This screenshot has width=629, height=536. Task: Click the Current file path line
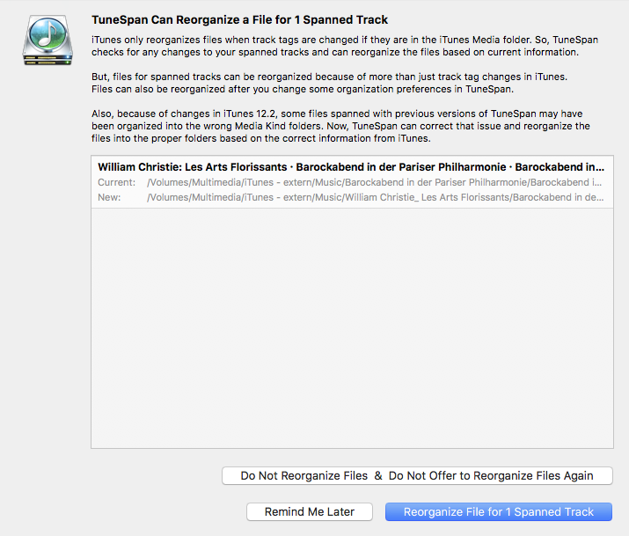point(374,182)
